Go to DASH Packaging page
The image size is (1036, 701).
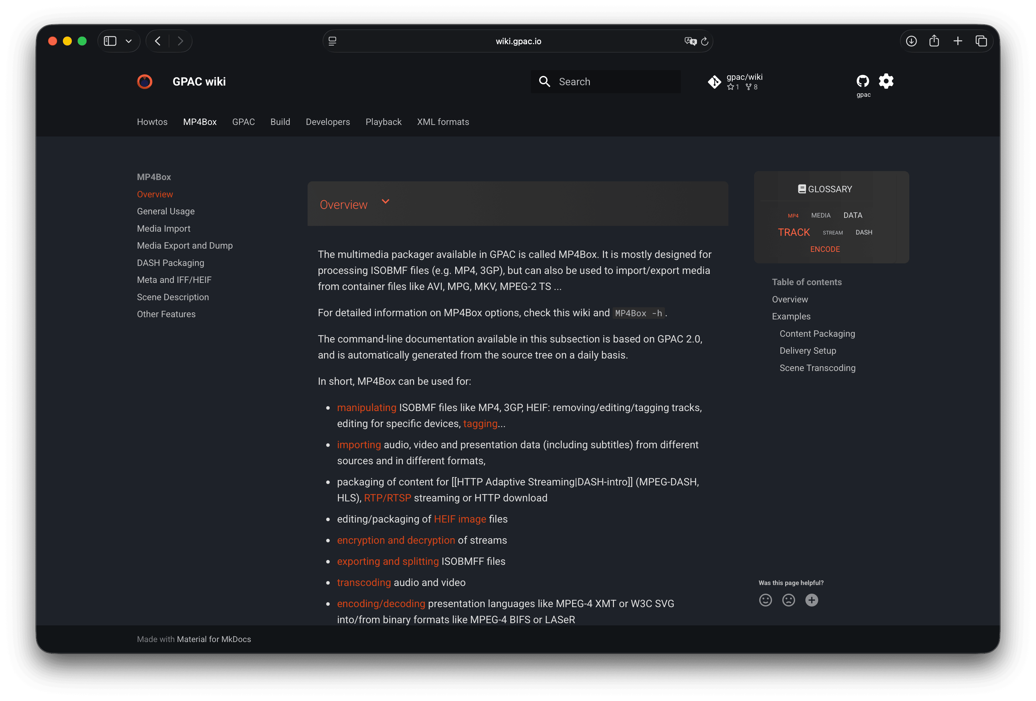[170, 263]
